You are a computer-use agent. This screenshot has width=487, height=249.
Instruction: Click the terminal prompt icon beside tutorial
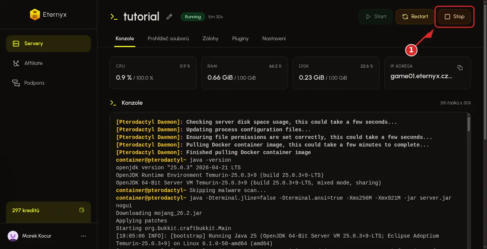pos(114,17)
